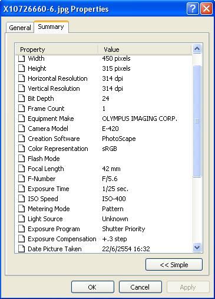This screenshot has width=215, height=299.
Task: Click the icon beside Metering Mode
Action: 22,209
